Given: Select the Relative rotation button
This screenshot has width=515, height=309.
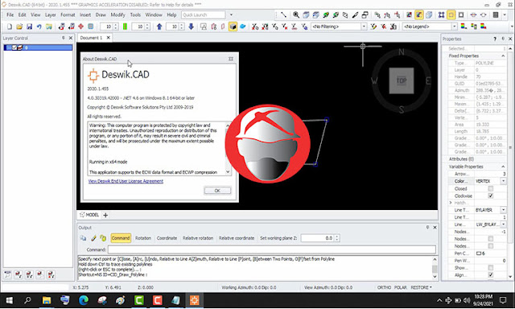Looking at the screenshot, I should [x=198, y=238].
